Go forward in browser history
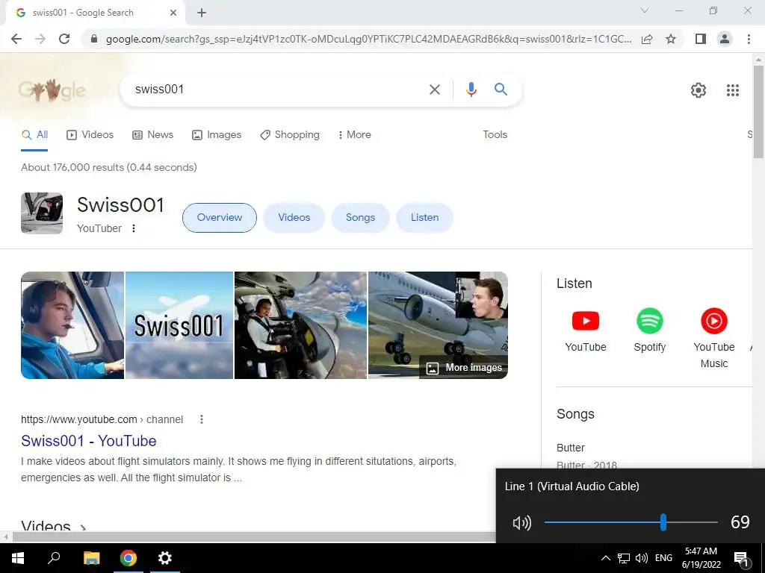The height and width of the screenshot is (573, 765). 40,39
